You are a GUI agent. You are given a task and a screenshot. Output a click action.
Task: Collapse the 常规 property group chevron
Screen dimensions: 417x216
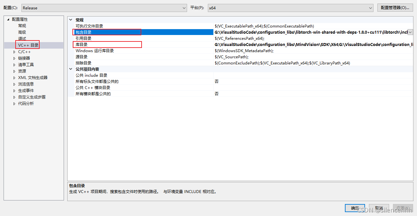71,20
